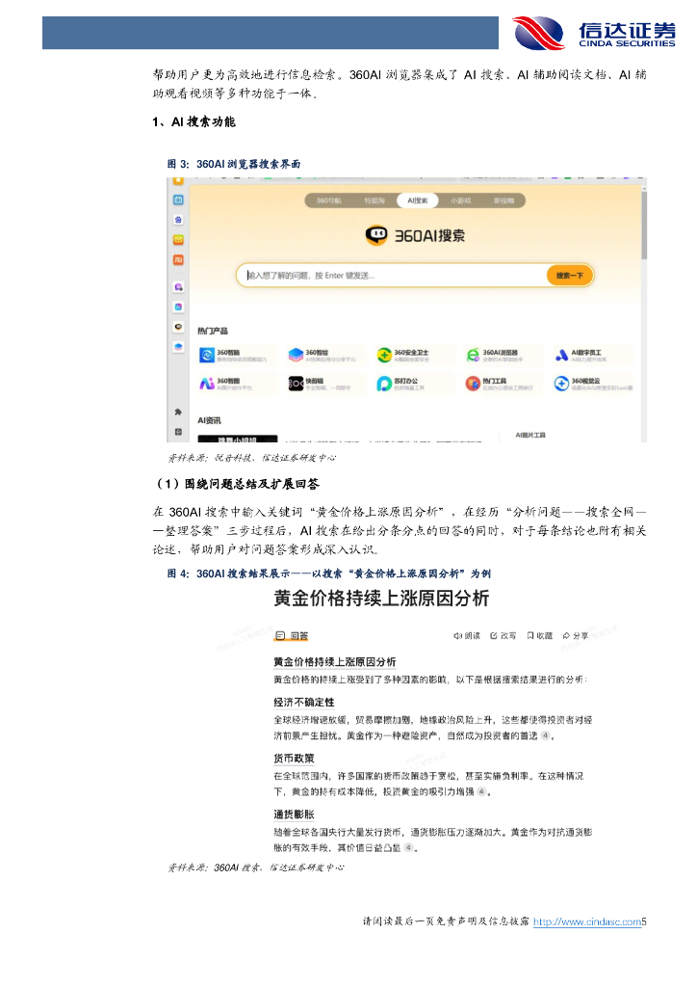Viewport: 697px width, 987px height.
Task: Click the Taobao 淘 sidebar icon
Action: pos(178,260)
